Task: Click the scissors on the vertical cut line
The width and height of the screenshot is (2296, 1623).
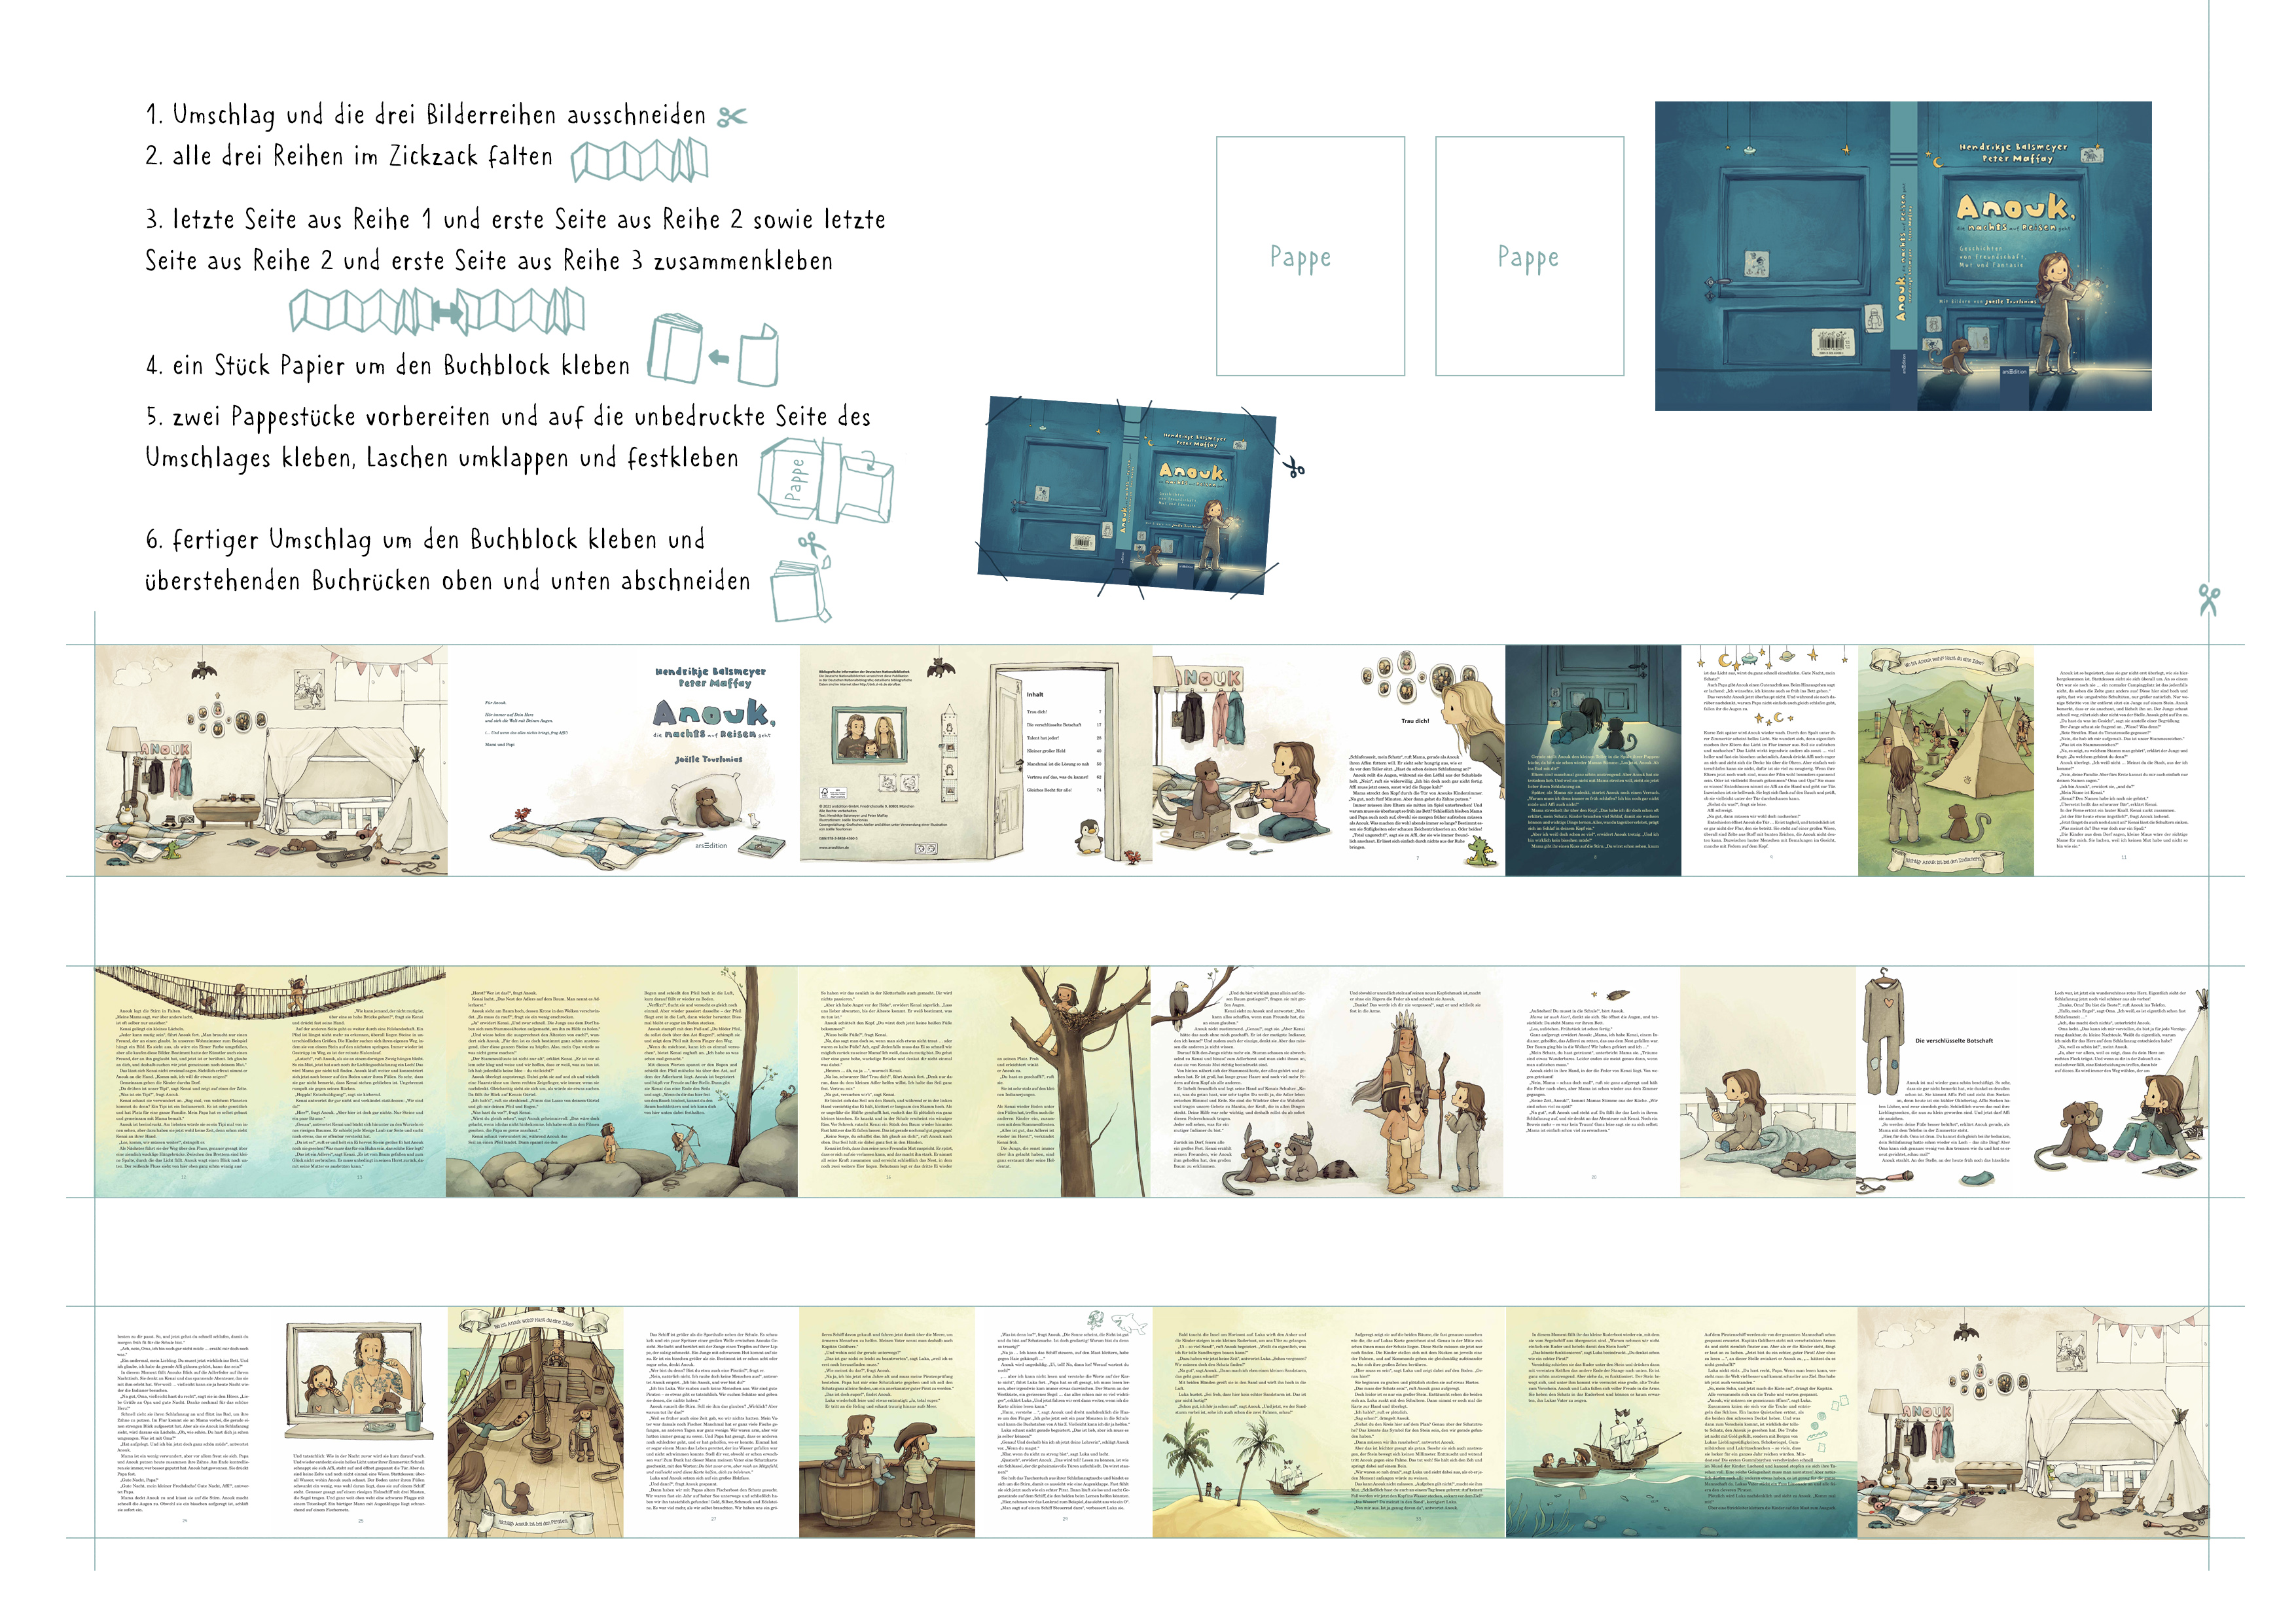Action: (x=2209, y=600)
